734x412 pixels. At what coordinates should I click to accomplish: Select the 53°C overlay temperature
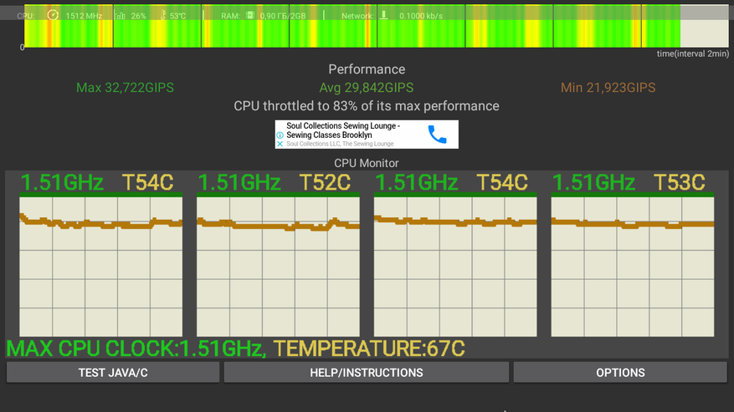pyautogui.click(x=177, y=16)
